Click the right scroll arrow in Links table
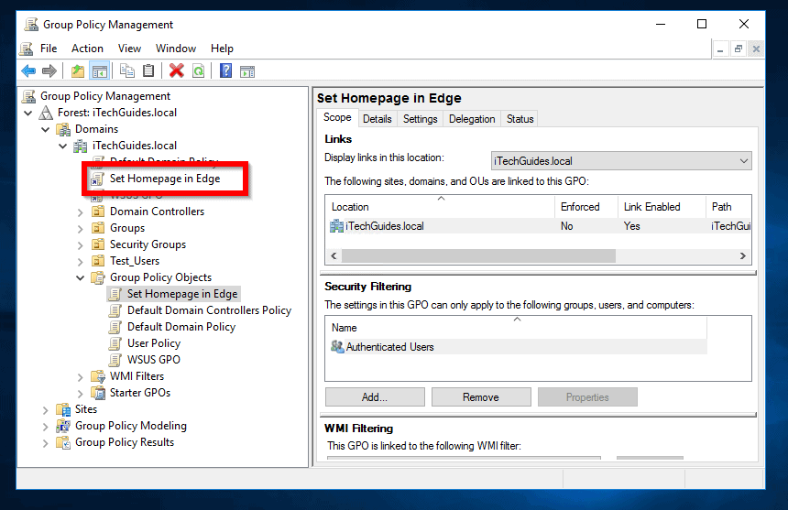 click(743, 256)
